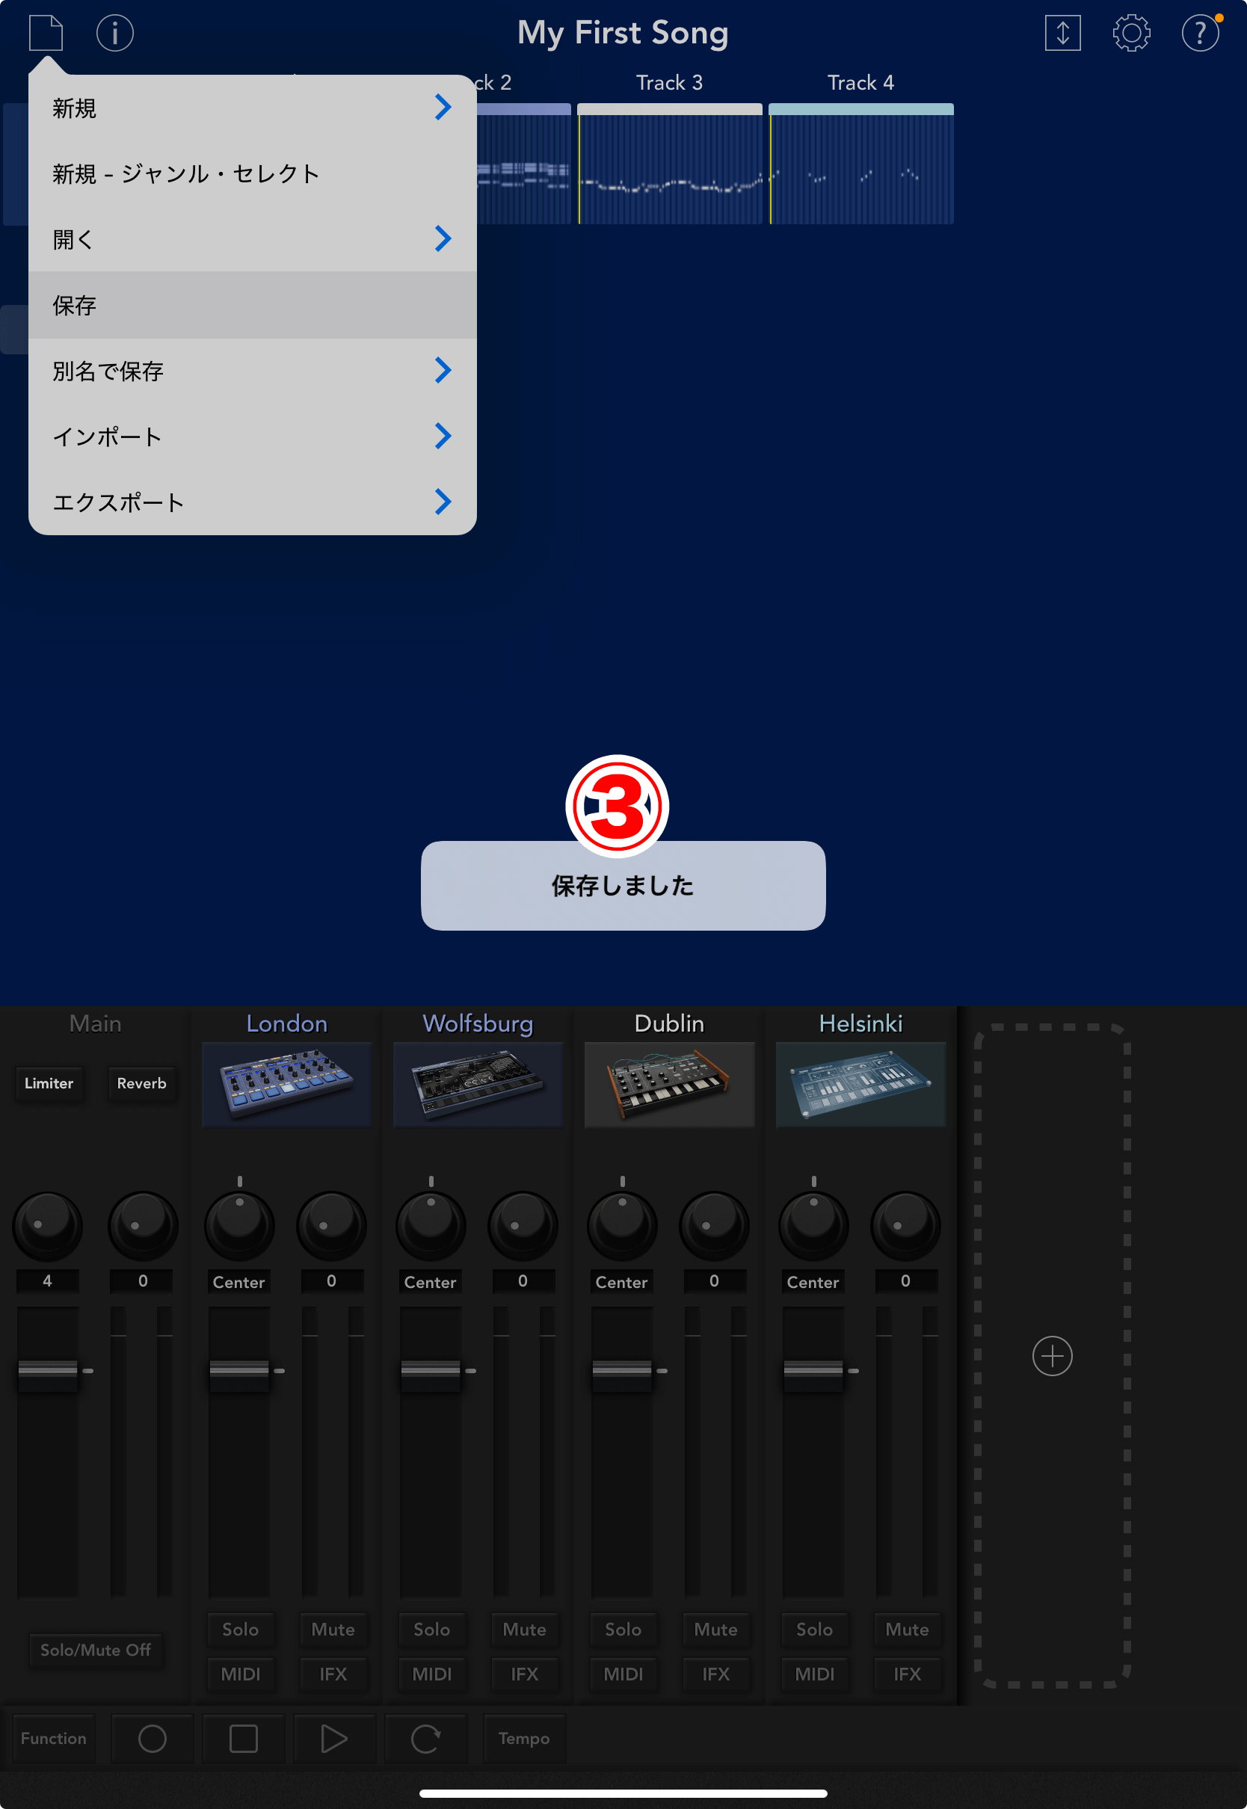Open the Dublin synth thumbnail
Image resolution: width=1247 pixels, height=1809 pixels.
click(670, 1083)
